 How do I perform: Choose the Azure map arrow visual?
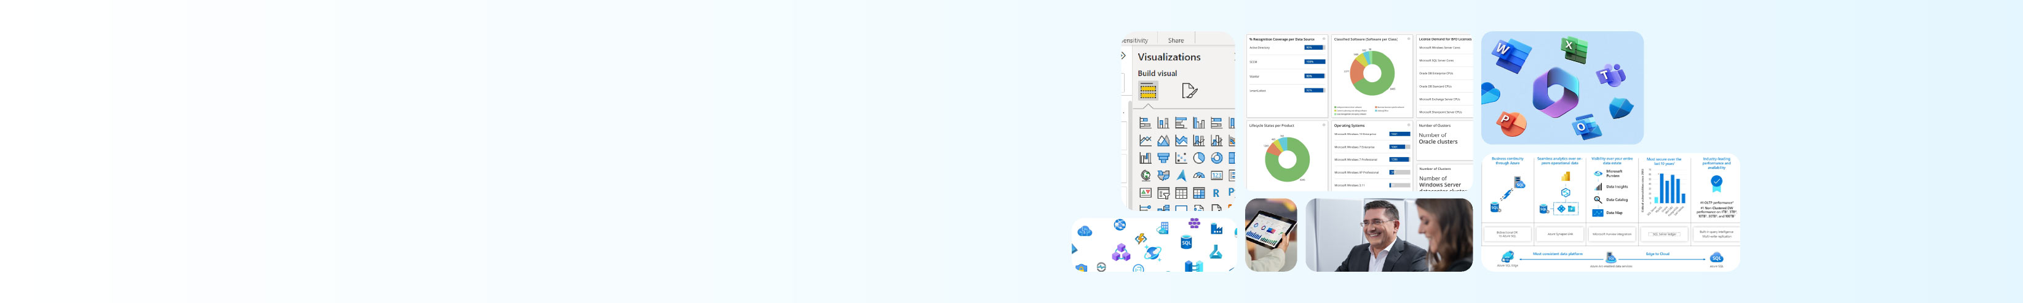1181,175
